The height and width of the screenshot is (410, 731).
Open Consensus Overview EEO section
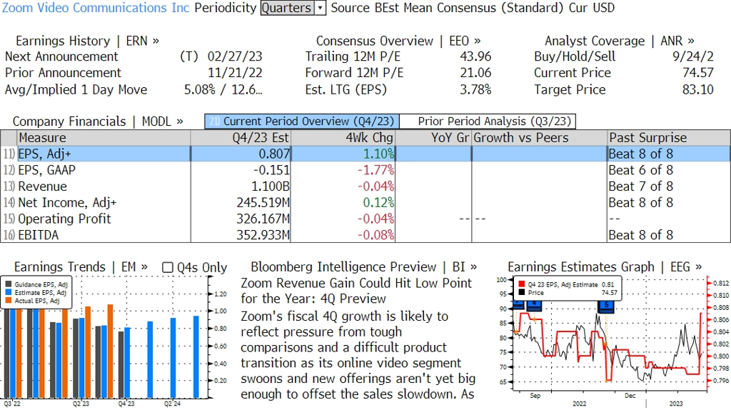398,41
